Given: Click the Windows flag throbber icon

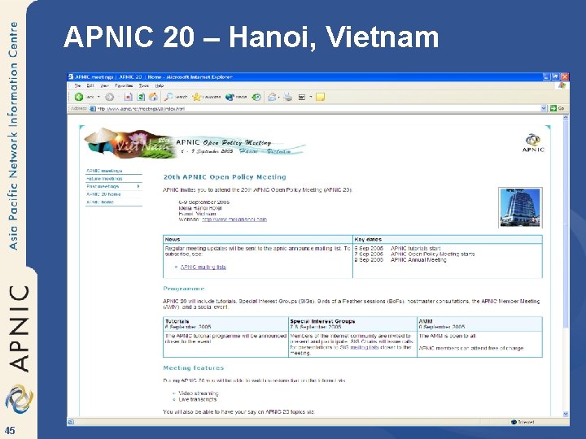Looking at the screenshot, I should pyautogui.click(x=562, y=86).
